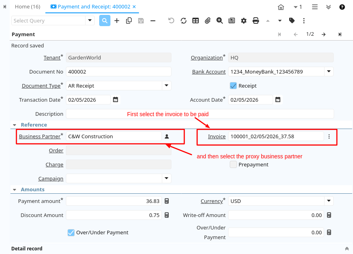
Task: Toggle the Over/Under Payment checkbox
Action: pos(71,232)
